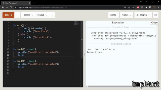Click the println "true block" line
Image resolution: width=161 pixels, height=90 pixels.
[37, 31]
